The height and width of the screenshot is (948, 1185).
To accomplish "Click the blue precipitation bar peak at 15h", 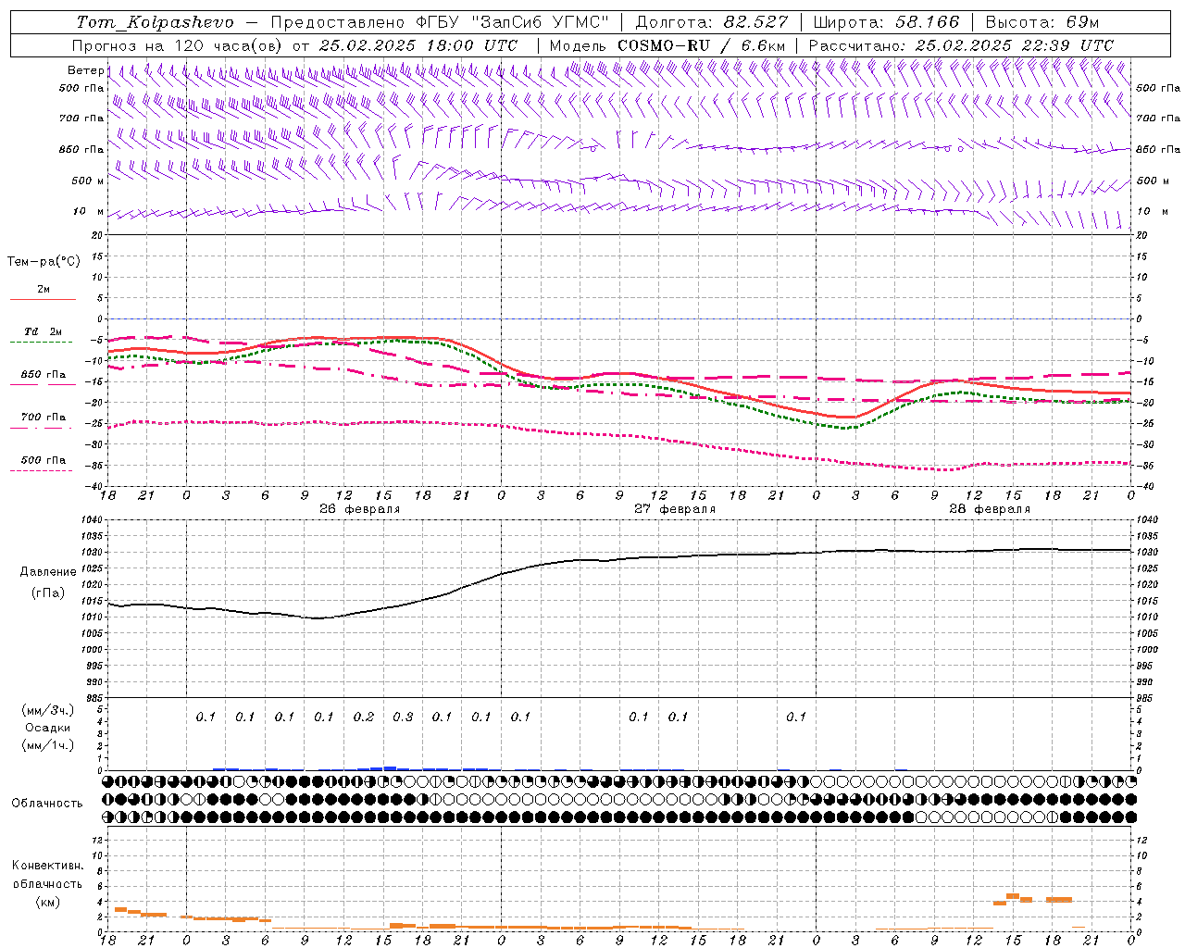I will tap(390, 767).
